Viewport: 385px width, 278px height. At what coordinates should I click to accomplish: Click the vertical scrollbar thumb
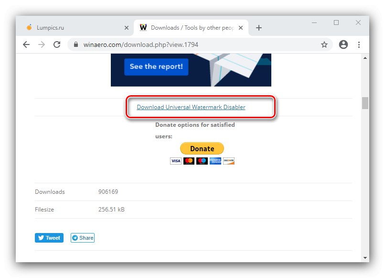pyautogui.click(x=365, y=103)
